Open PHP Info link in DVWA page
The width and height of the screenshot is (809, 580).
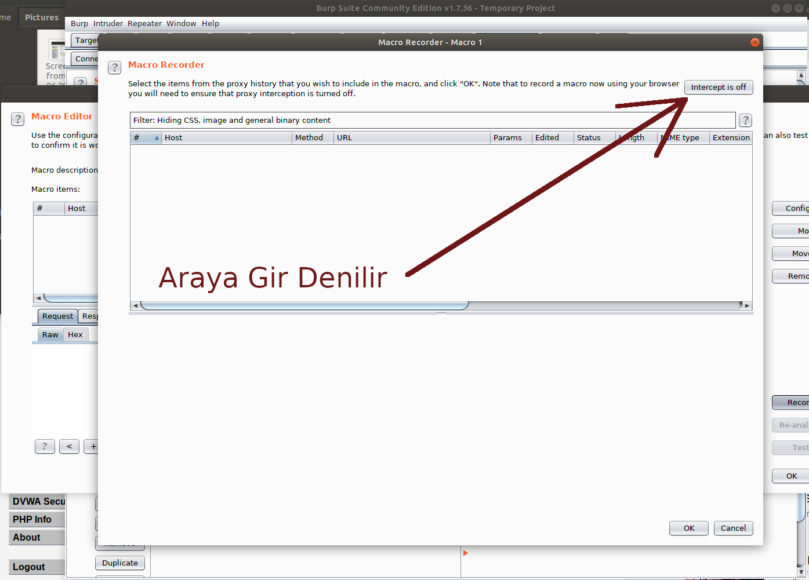(x=37, y=519)
